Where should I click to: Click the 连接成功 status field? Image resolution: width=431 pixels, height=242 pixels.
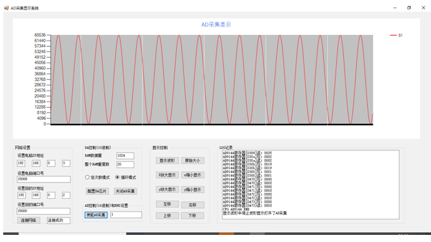58,221
